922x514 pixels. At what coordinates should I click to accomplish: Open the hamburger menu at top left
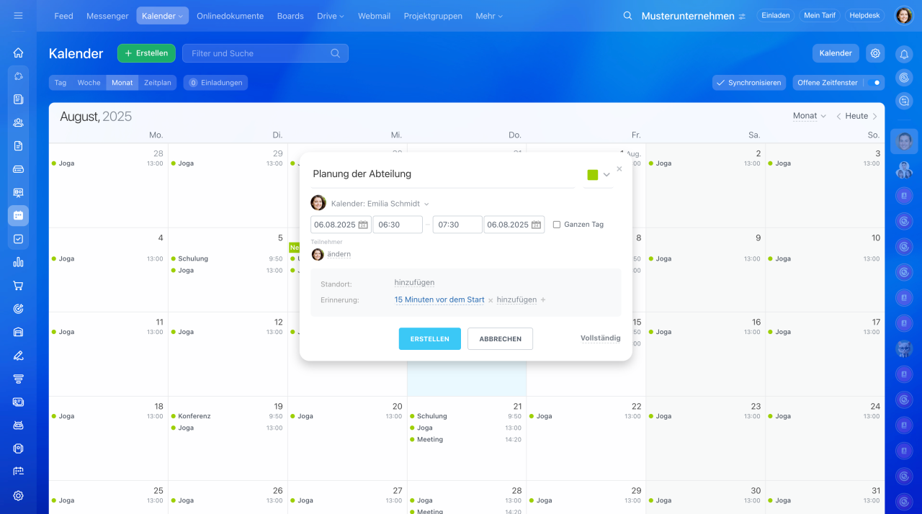click(18, 15)
